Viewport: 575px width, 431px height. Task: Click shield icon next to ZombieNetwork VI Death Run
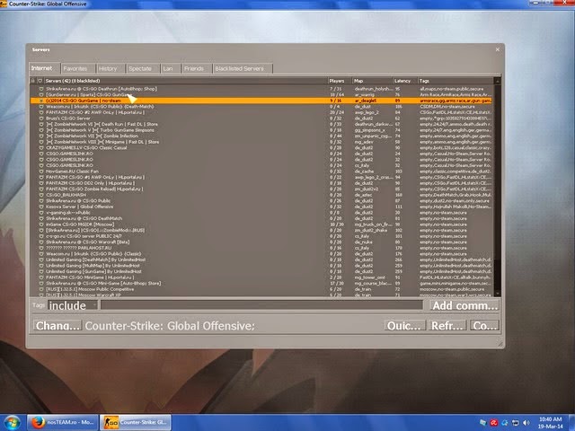coord(41,124)
